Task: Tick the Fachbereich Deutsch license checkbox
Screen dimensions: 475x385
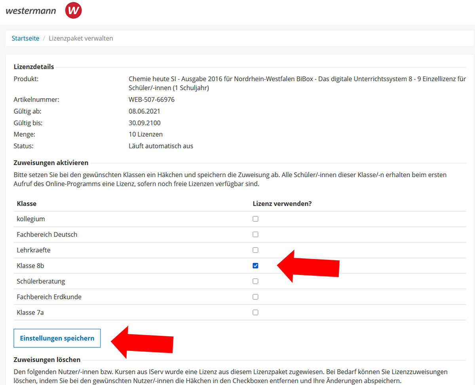Action: (255, 234)
